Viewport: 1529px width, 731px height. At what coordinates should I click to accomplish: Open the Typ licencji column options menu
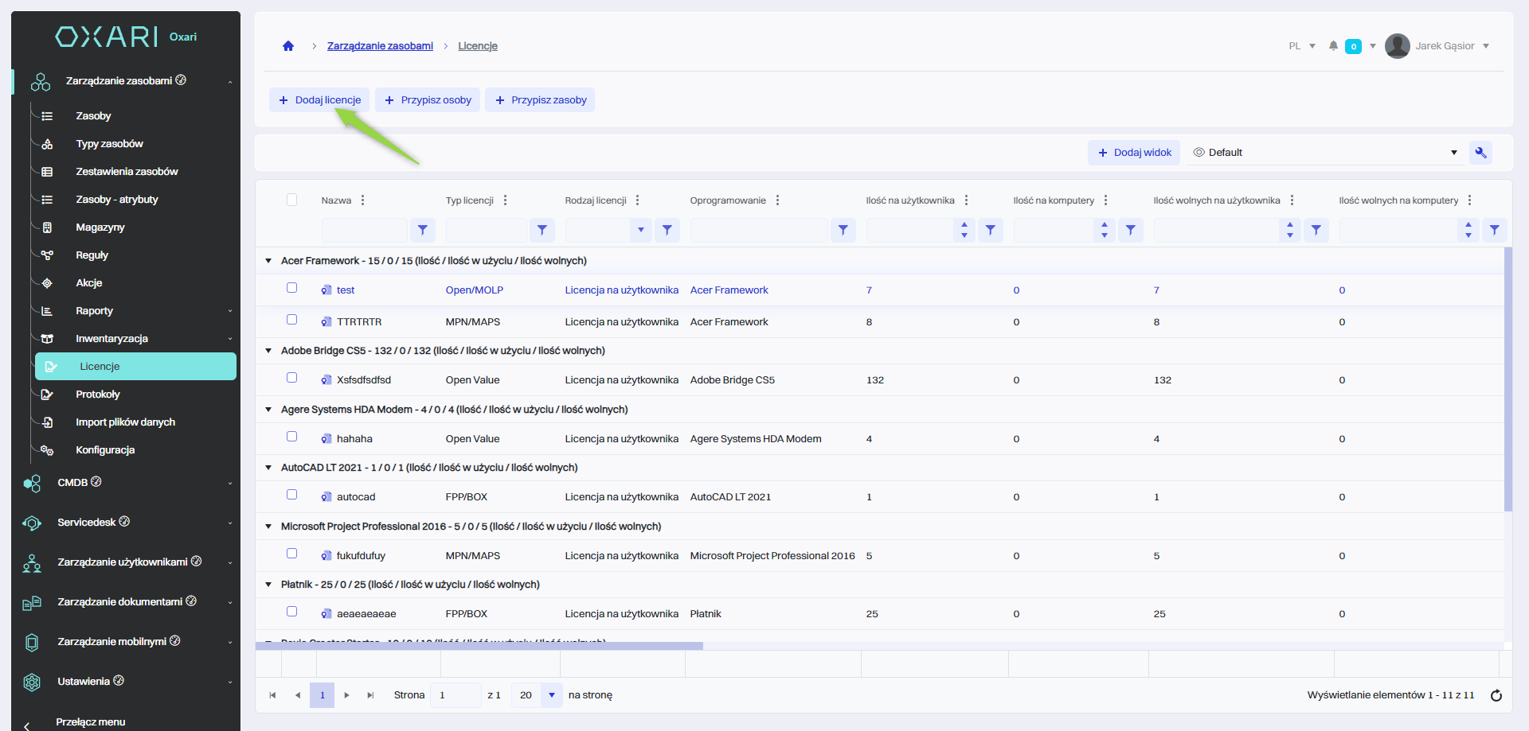(506, 200)
